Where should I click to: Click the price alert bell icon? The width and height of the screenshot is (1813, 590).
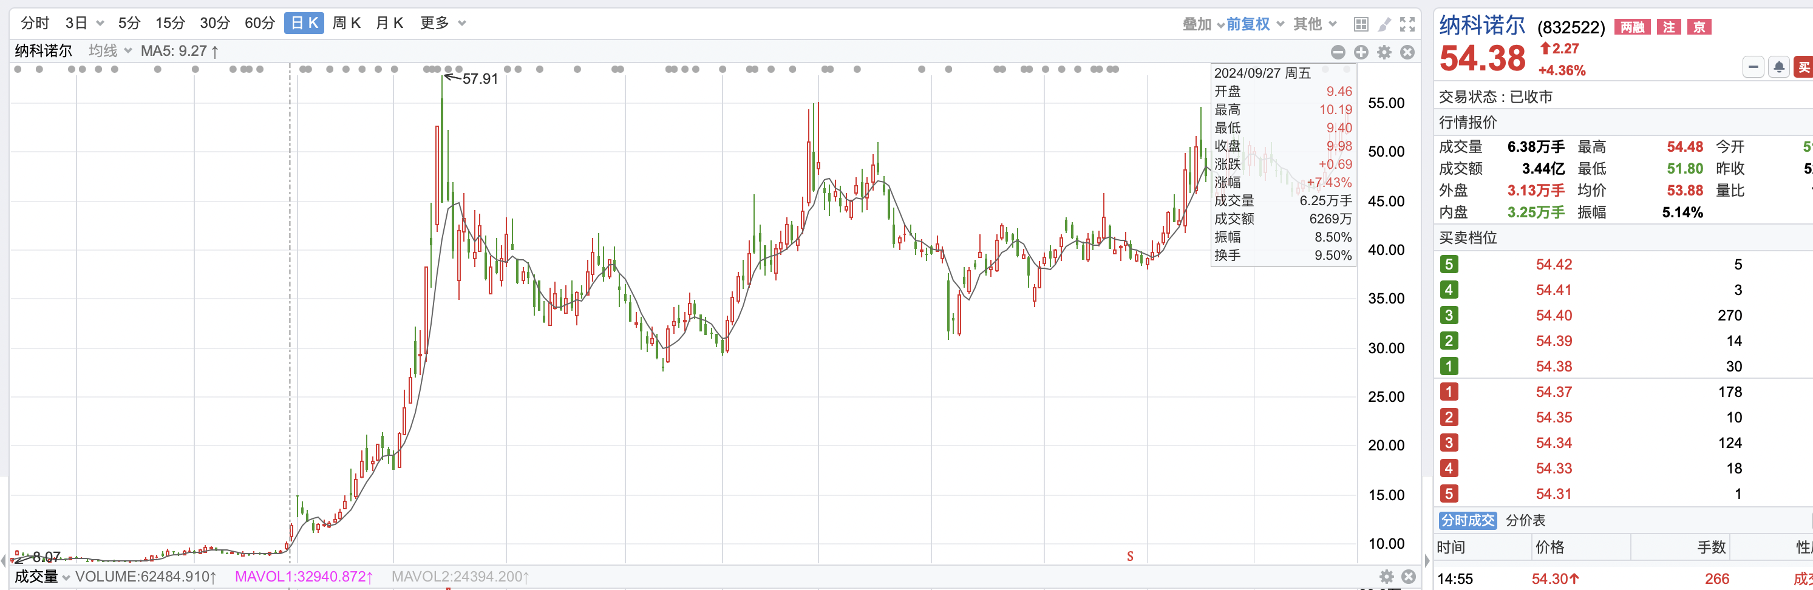[1778, 67]
